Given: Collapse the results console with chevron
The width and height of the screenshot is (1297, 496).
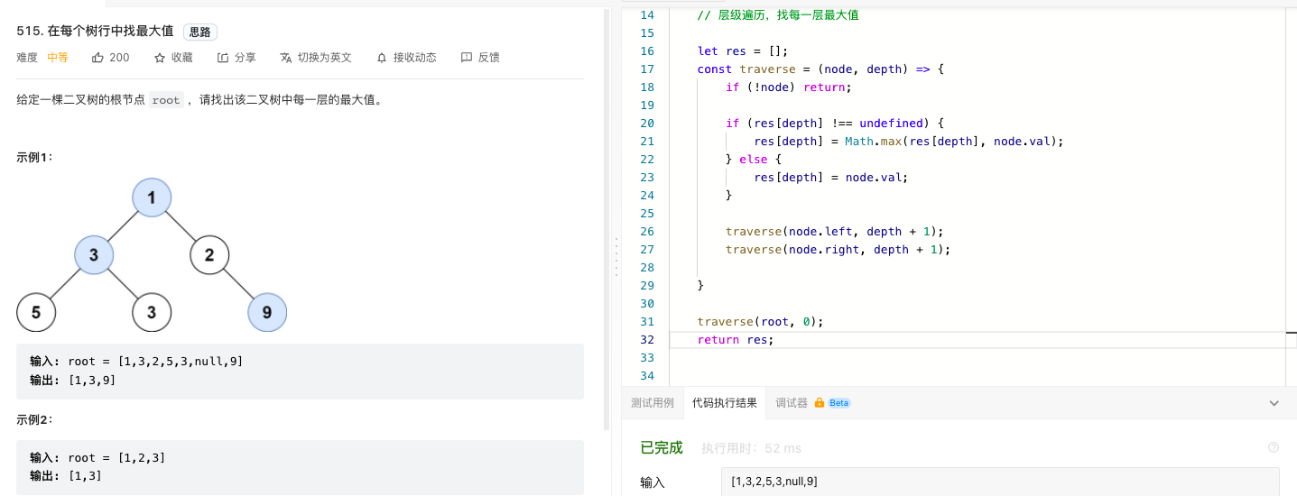Looking at the screenshot, I should (x=1274, y=403).
